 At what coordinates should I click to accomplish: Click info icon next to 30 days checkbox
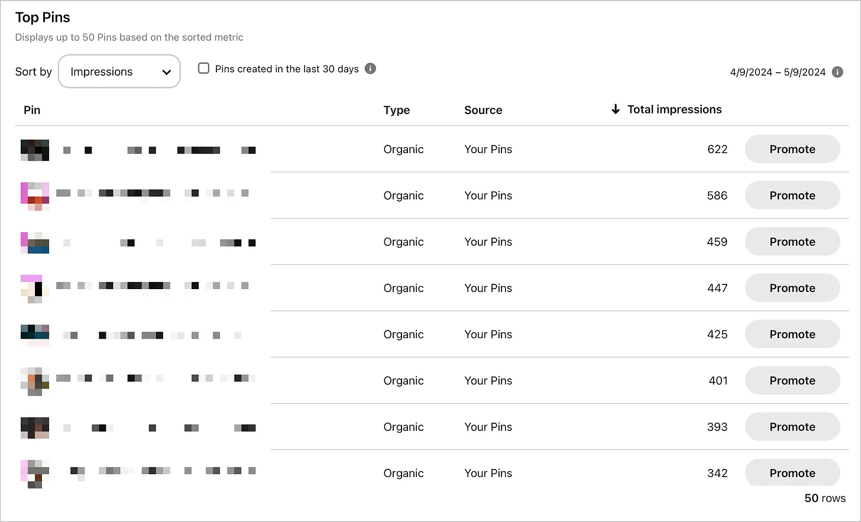pyautogui.click(x=370, y=69)
